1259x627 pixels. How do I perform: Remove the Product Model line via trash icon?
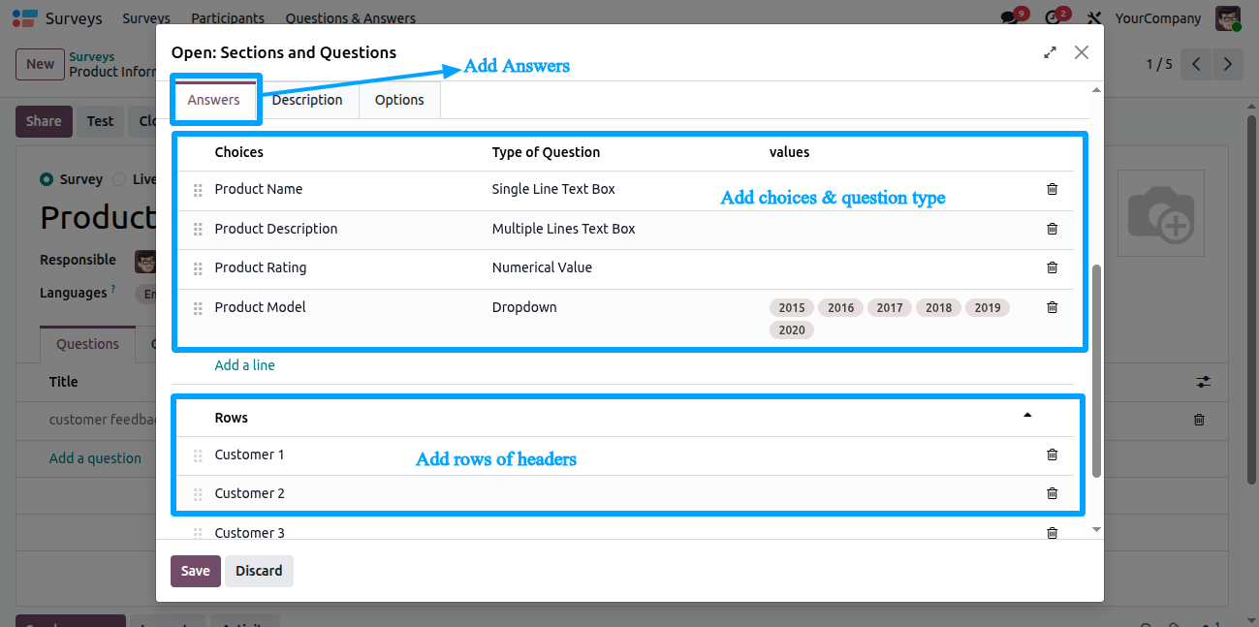point(1052,307)
